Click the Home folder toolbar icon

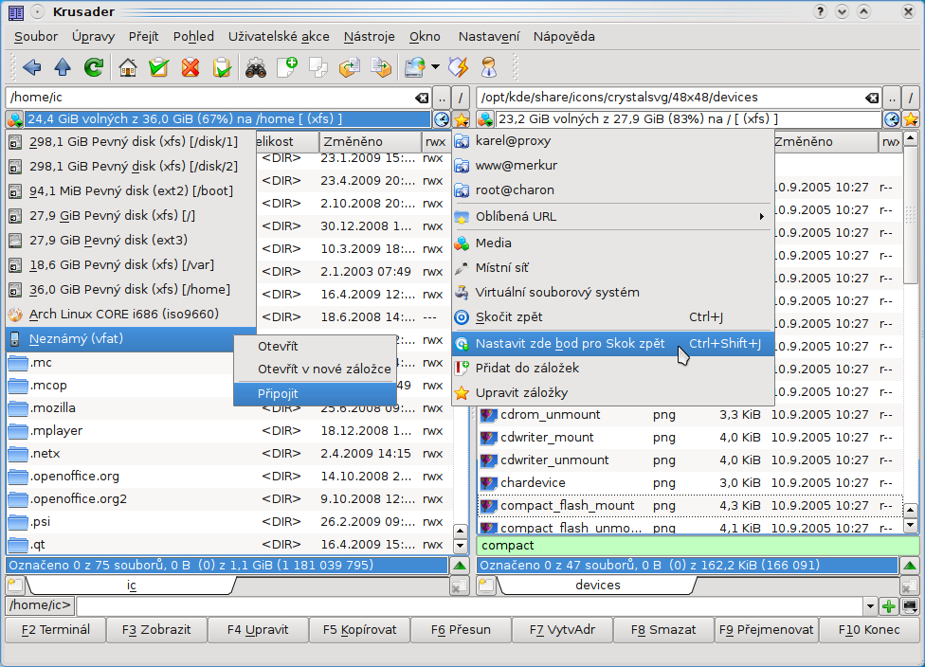(x=127, y=67)
